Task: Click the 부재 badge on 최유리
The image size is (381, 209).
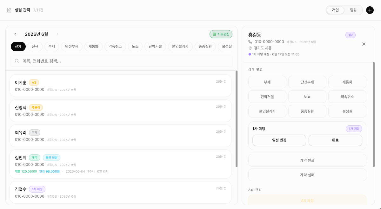Action: [35, 132]
